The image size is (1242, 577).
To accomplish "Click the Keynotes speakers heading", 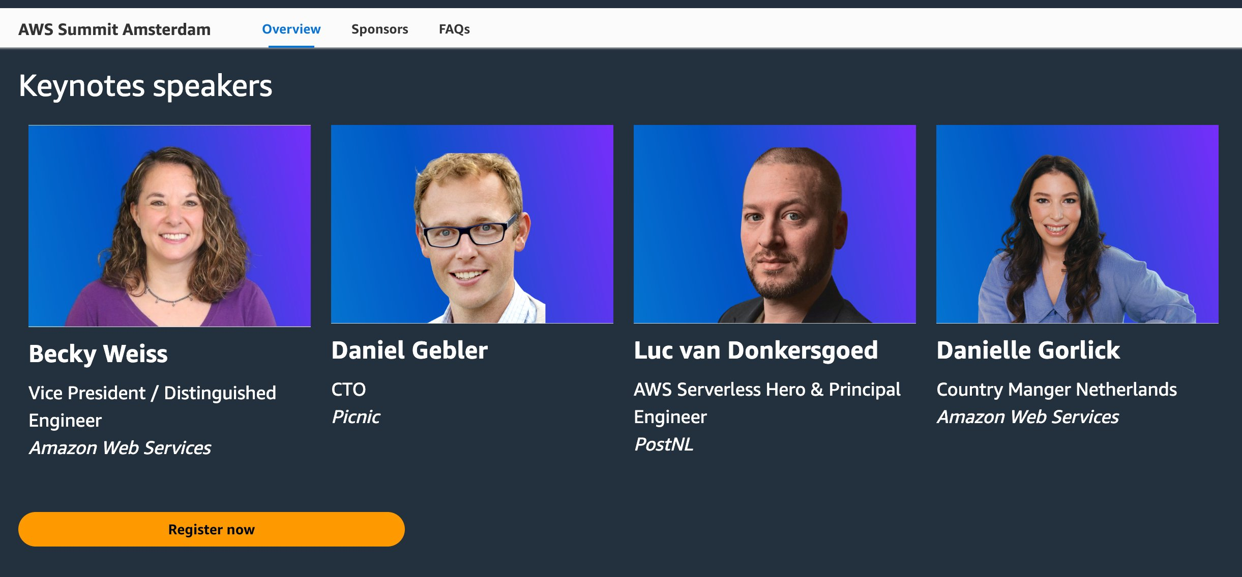I will coord(145,86).
